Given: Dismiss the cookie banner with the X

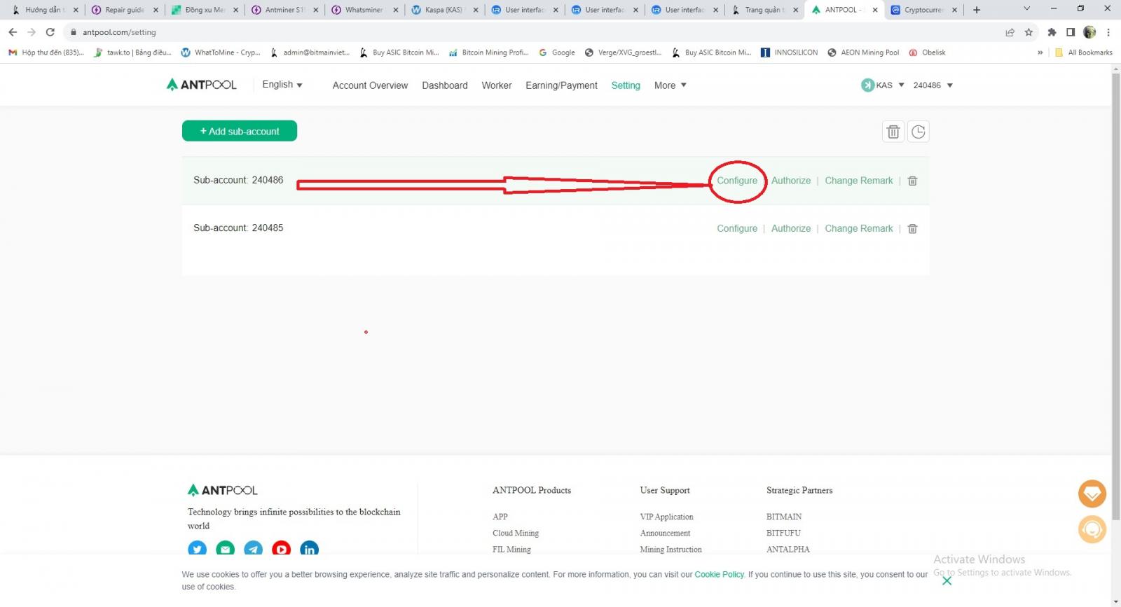Looking at the screenshot, I should (x=947, y=580).
